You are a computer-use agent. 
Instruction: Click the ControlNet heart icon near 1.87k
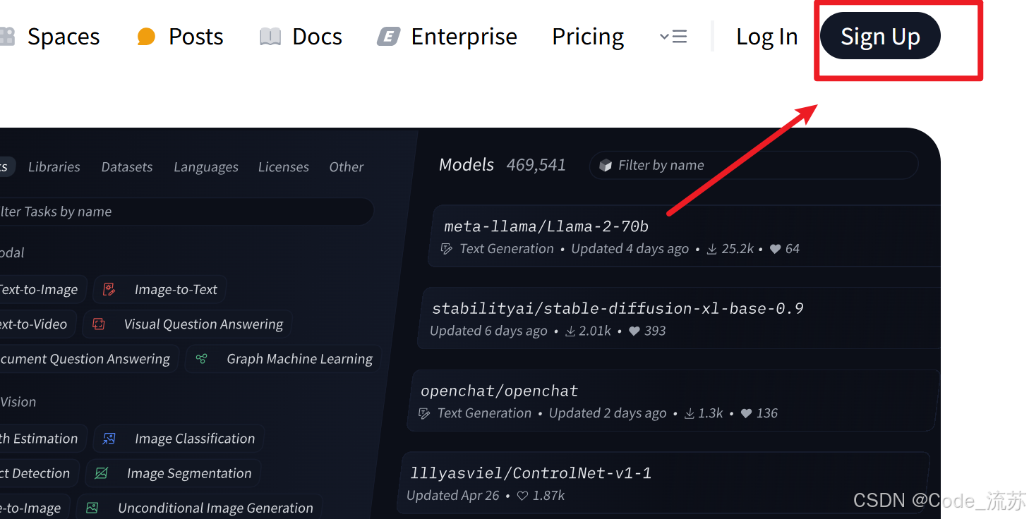(522, 496)
